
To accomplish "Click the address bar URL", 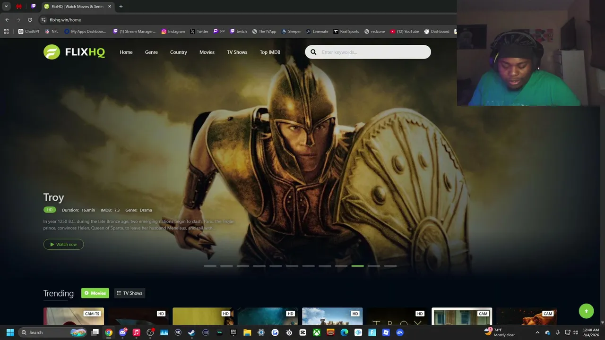I will click(x=65, y=20).
